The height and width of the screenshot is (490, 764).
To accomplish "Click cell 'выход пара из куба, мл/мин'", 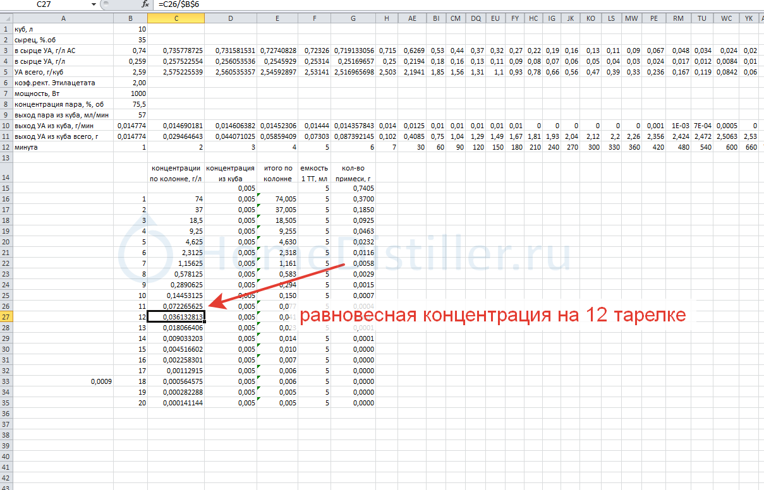I will coord(63,115).
